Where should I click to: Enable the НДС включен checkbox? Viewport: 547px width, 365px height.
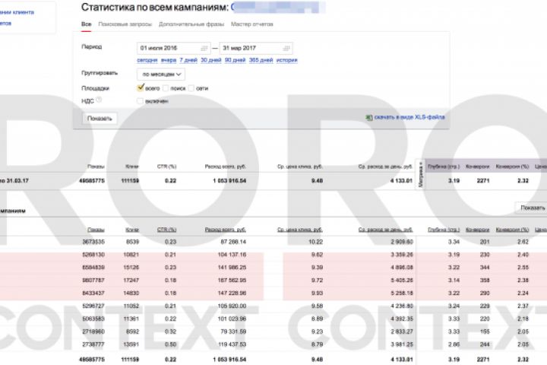pyautogui.click(x=140, y=101)
